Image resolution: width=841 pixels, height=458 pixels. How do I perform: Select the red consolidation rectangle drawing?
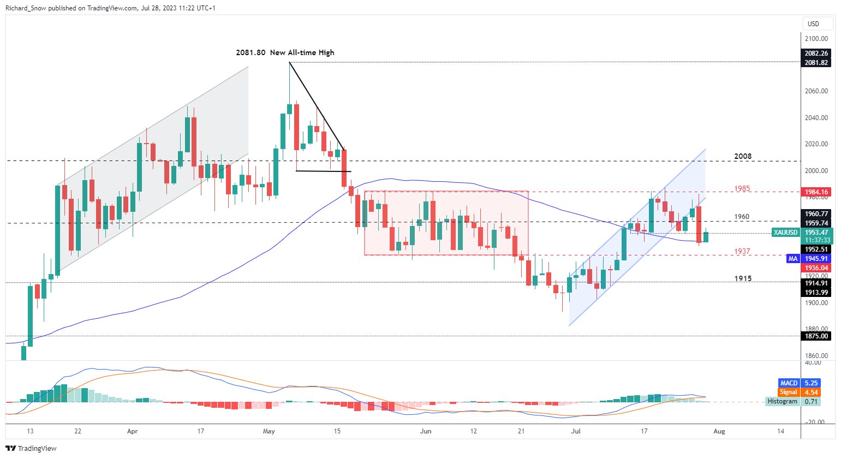tap(446, 223)
